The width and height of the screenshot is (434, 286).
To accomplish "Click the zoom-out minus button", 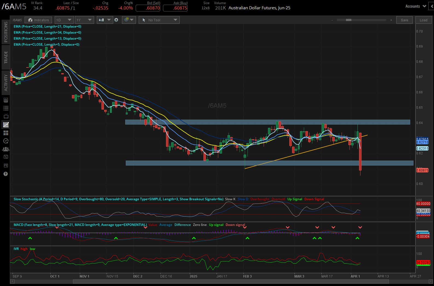I will [x=332, y=20].
